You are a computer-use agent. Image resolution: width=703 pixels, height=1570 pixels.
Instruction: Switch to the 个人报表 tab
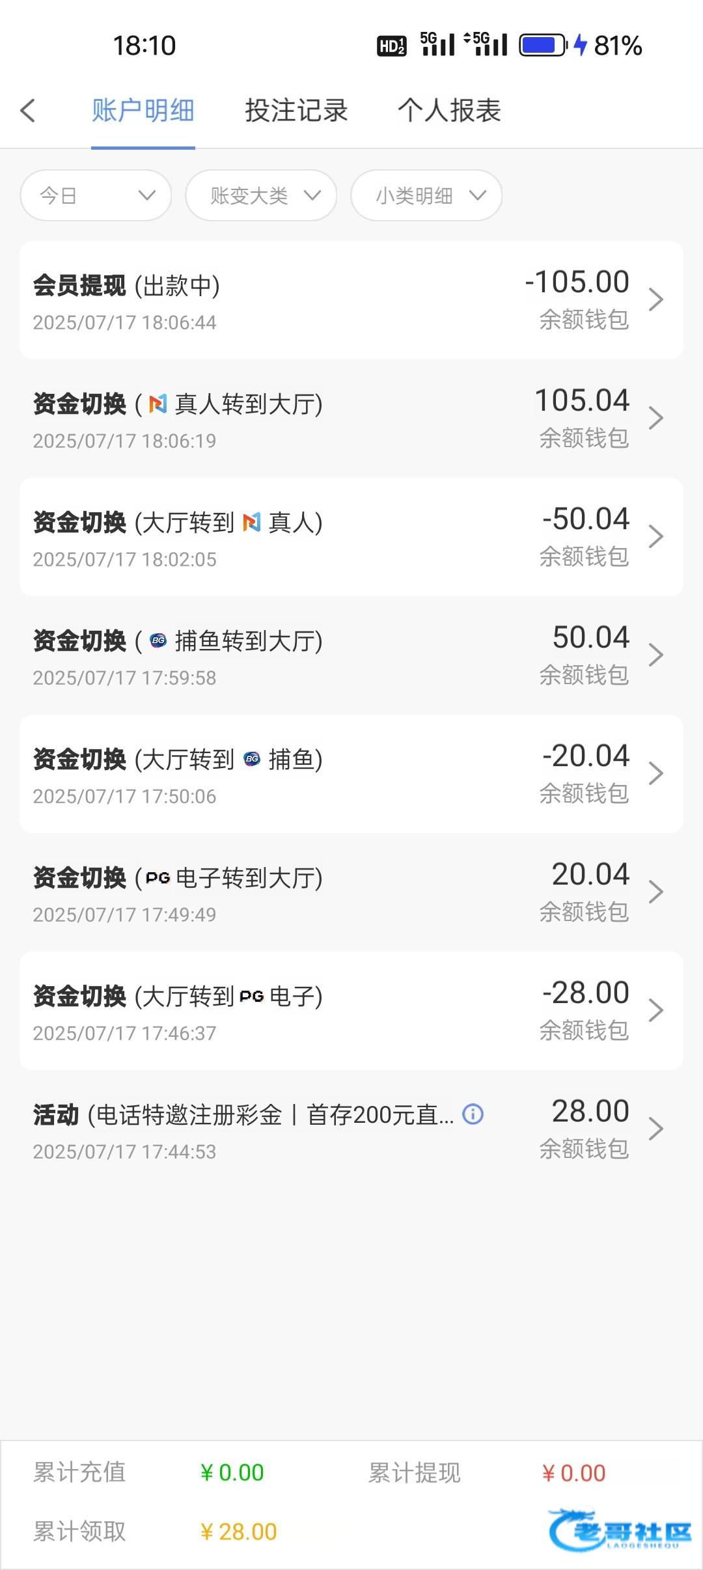(x=449, y=111)
